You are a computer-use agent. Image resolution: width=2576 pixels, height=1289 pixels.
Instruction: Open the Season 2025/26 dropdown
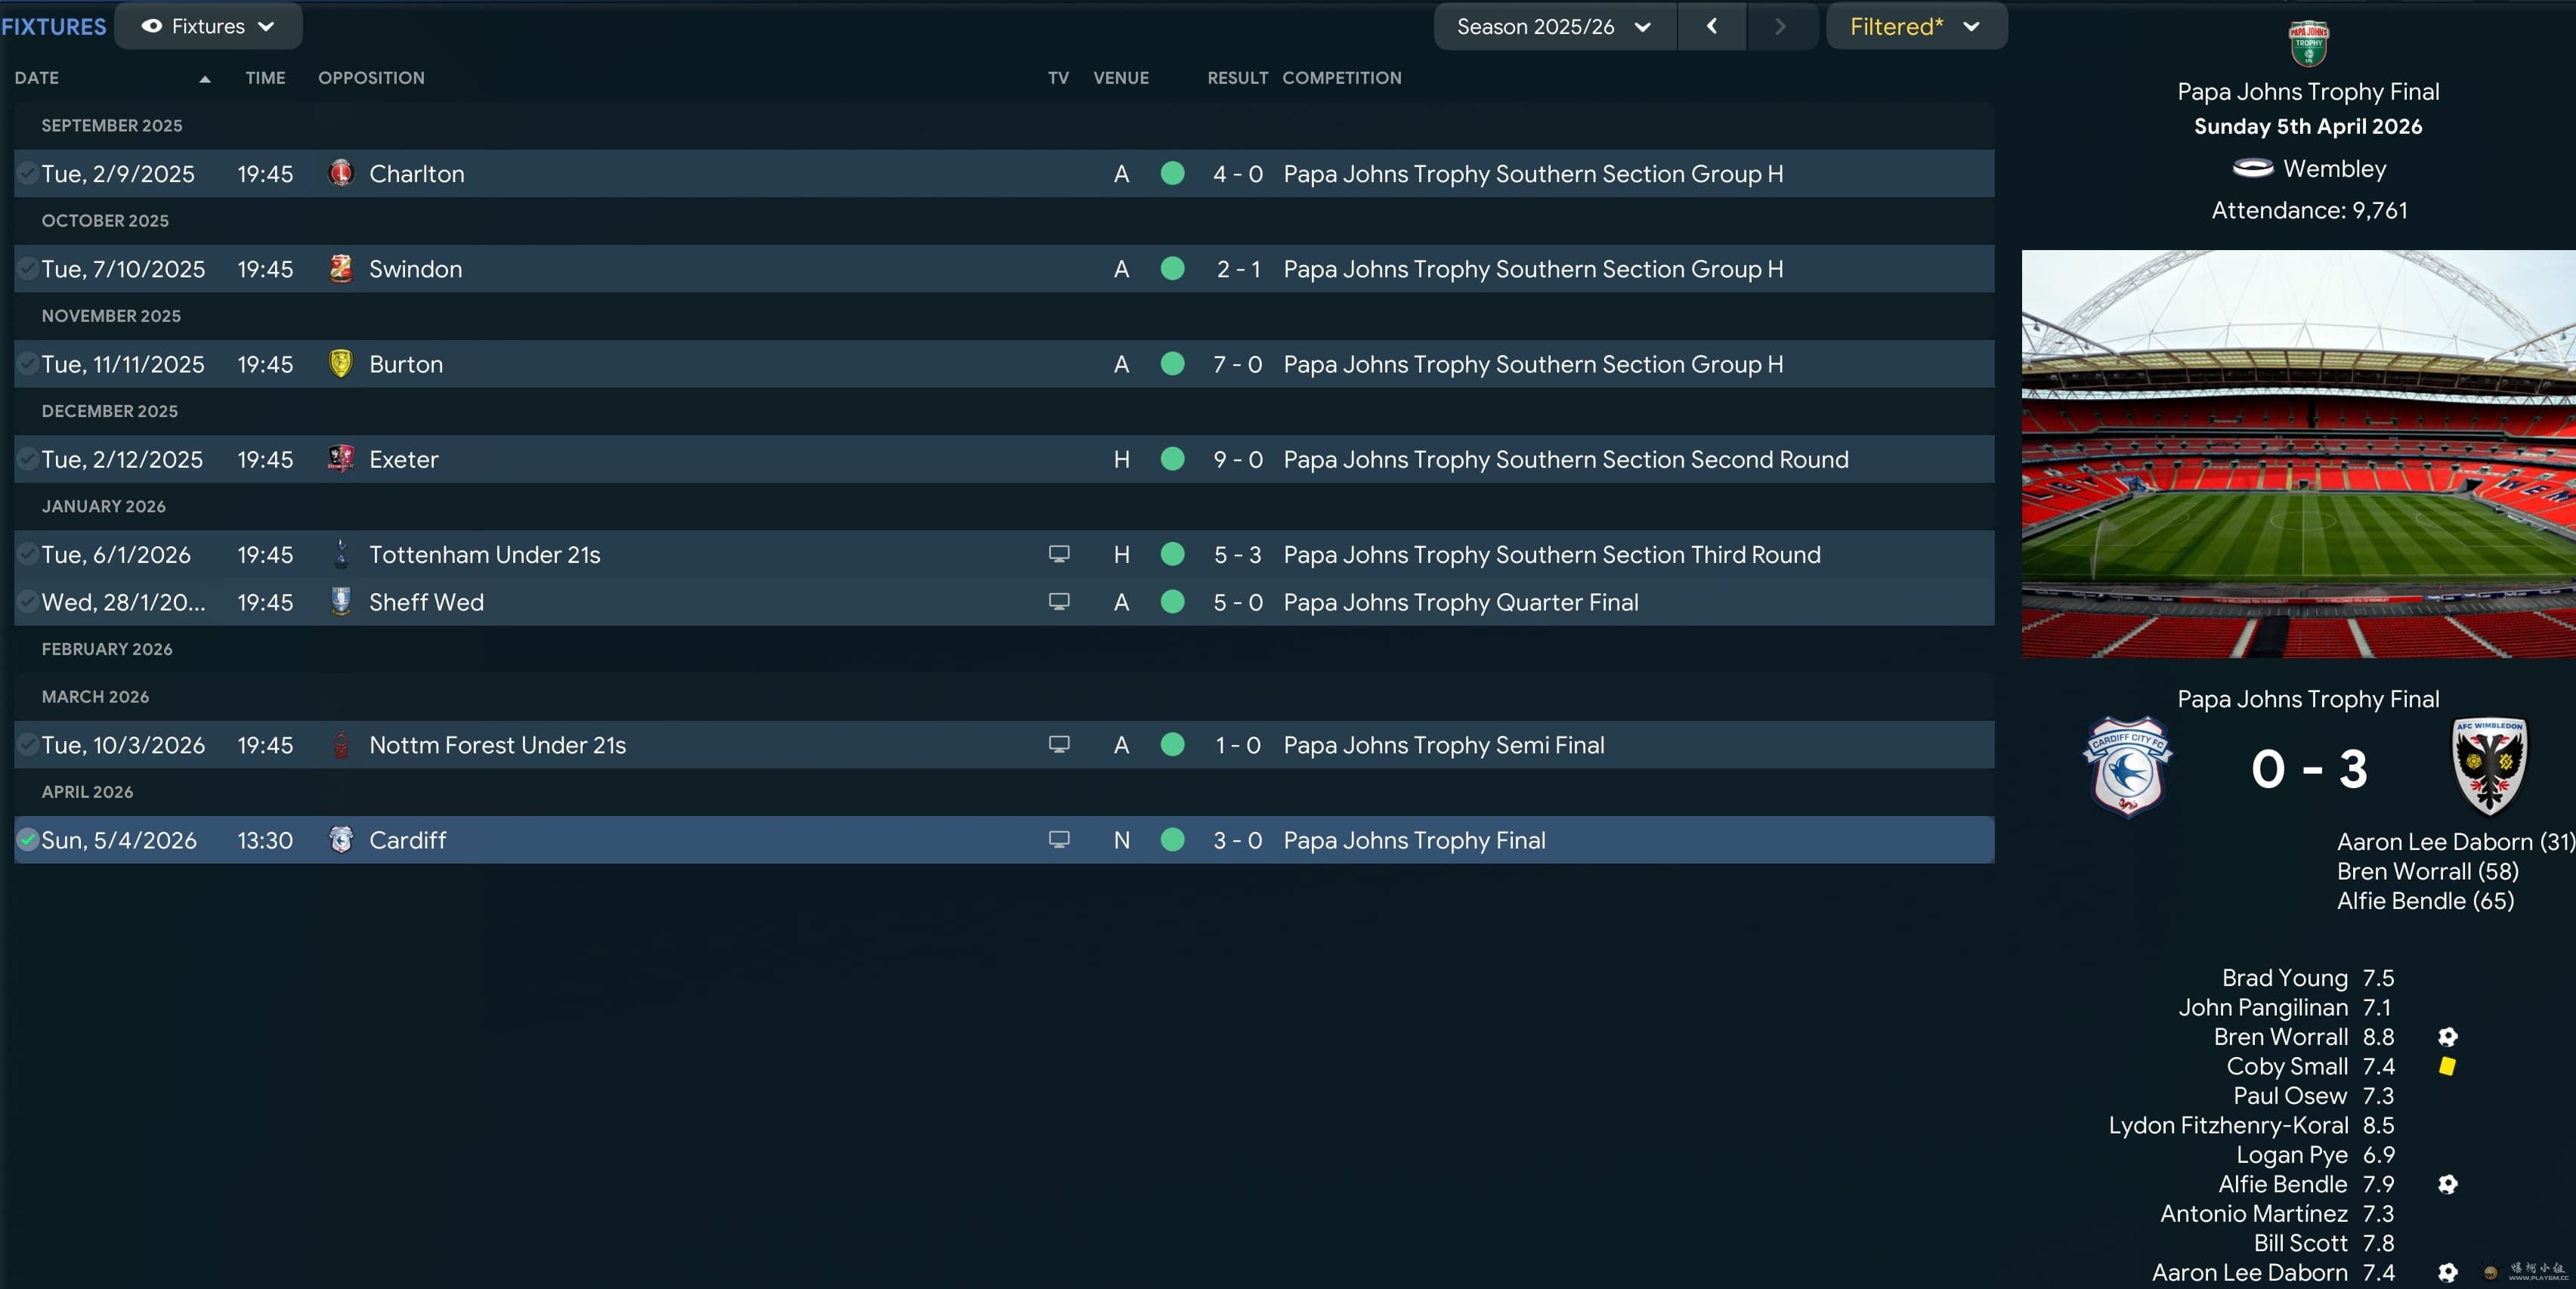1553,26
